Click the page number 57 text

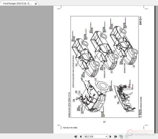pyautogui.click(x=104, y=122)
